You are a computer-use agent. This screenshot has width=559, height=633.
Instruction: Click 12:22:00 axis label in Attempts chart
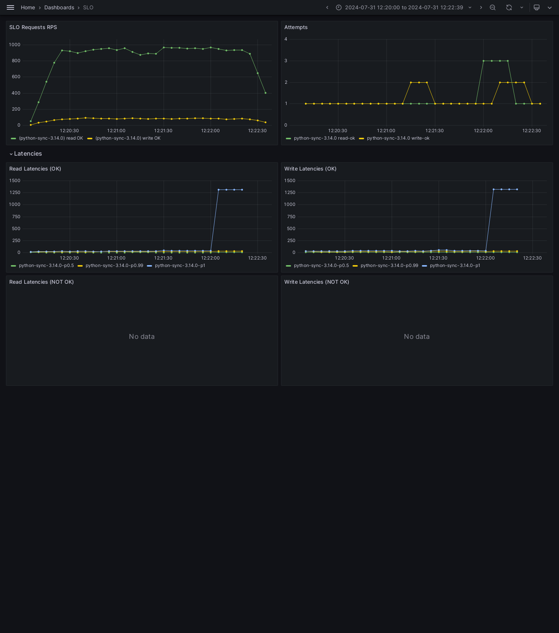[x=483, y=131]
